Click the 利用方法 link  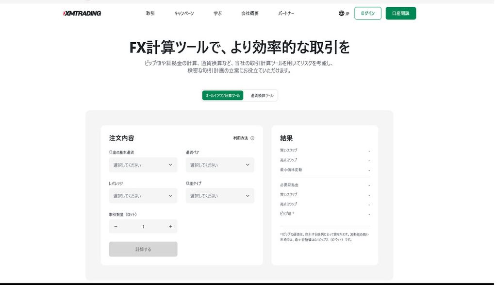[x=241, y=138]
